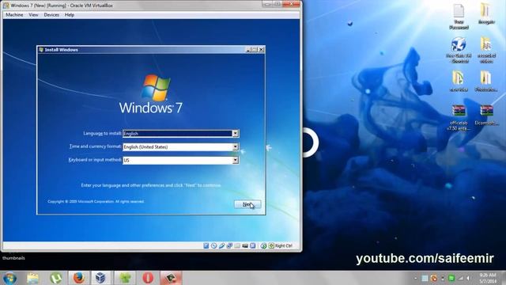
Task: Switch to VirtualBox via its taskbar icon
Action: coord(100,278)
